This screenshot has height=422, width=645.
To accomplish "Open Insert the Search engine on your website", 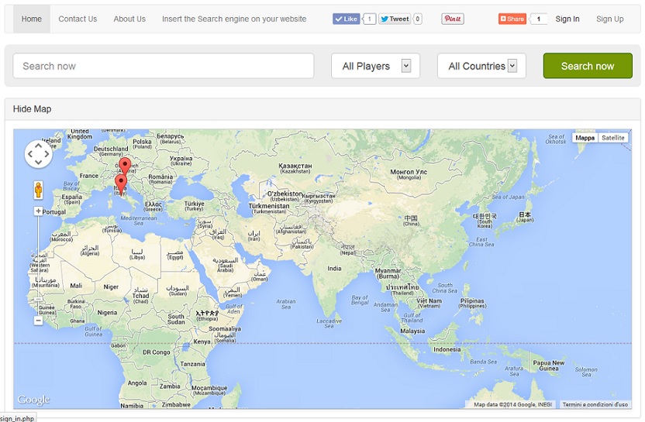I will click(234, 19).
